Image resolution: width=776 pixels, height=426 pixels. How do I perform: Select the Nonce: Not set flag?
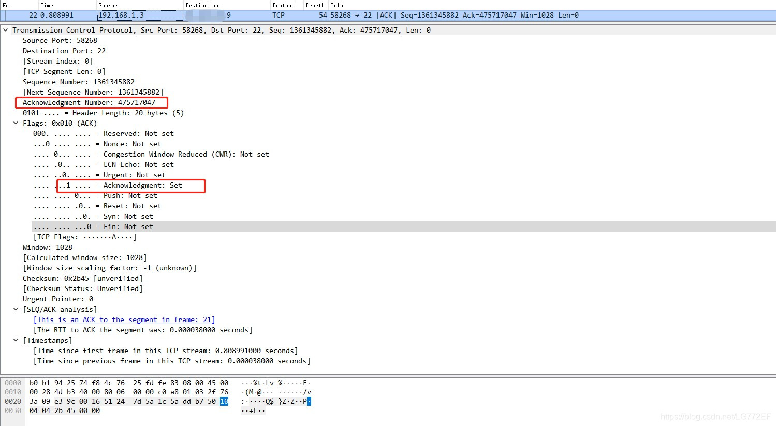(x=97, y=144)
